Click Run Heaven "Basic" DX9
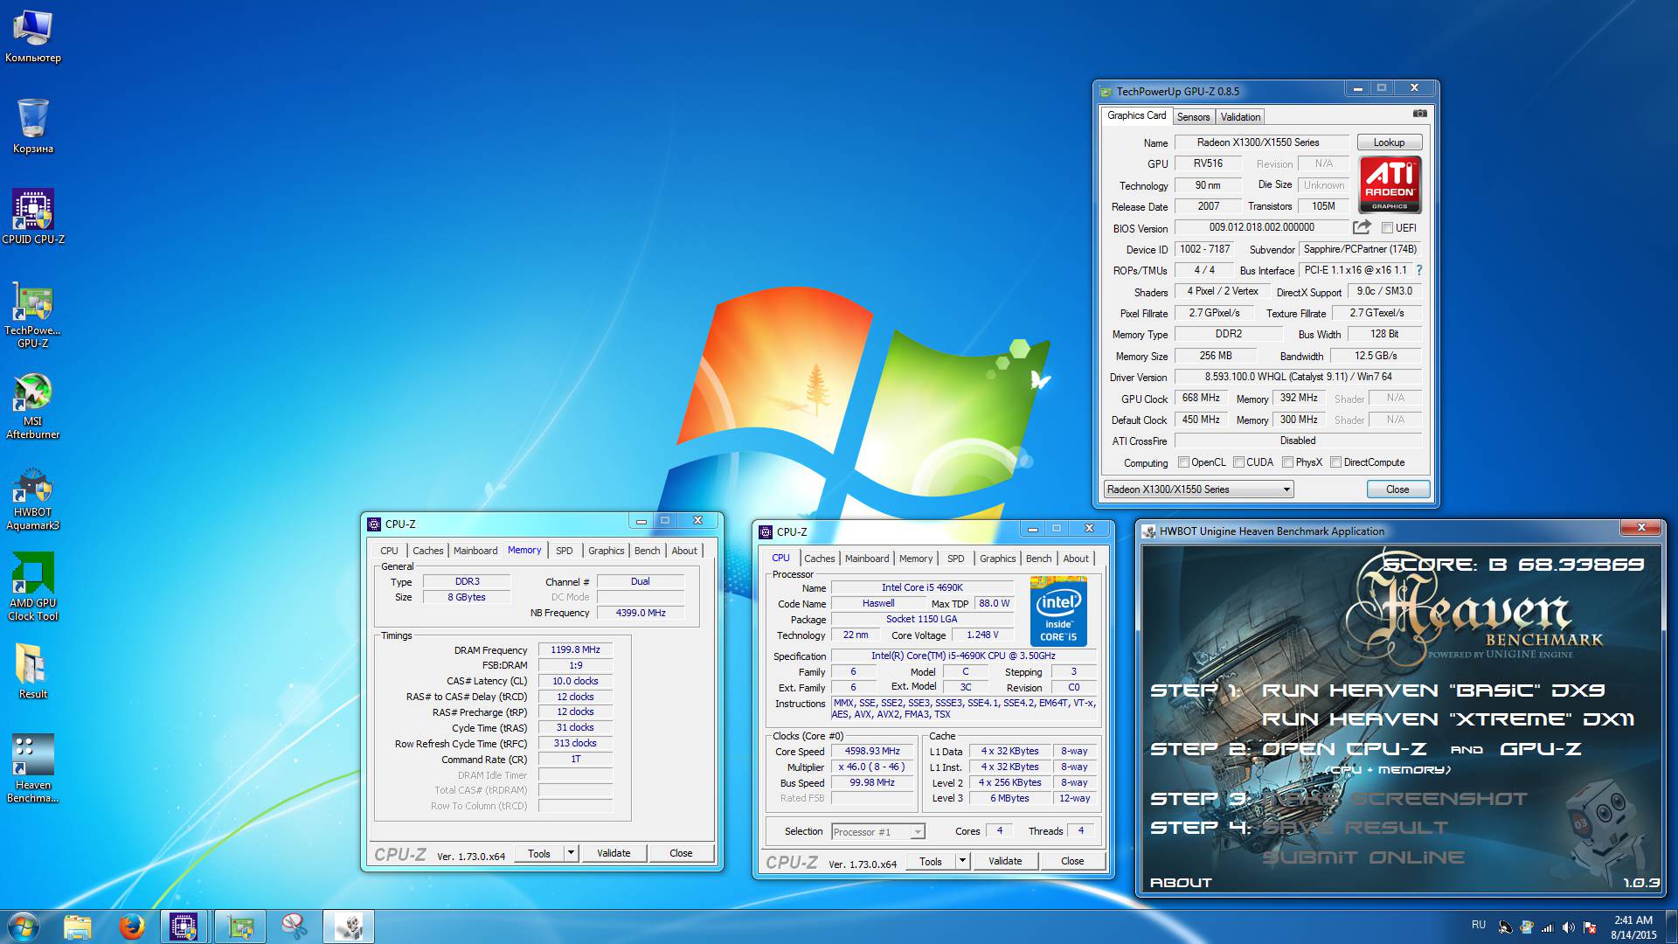Screen dimensions: 1678x944 click(1433, 691)
